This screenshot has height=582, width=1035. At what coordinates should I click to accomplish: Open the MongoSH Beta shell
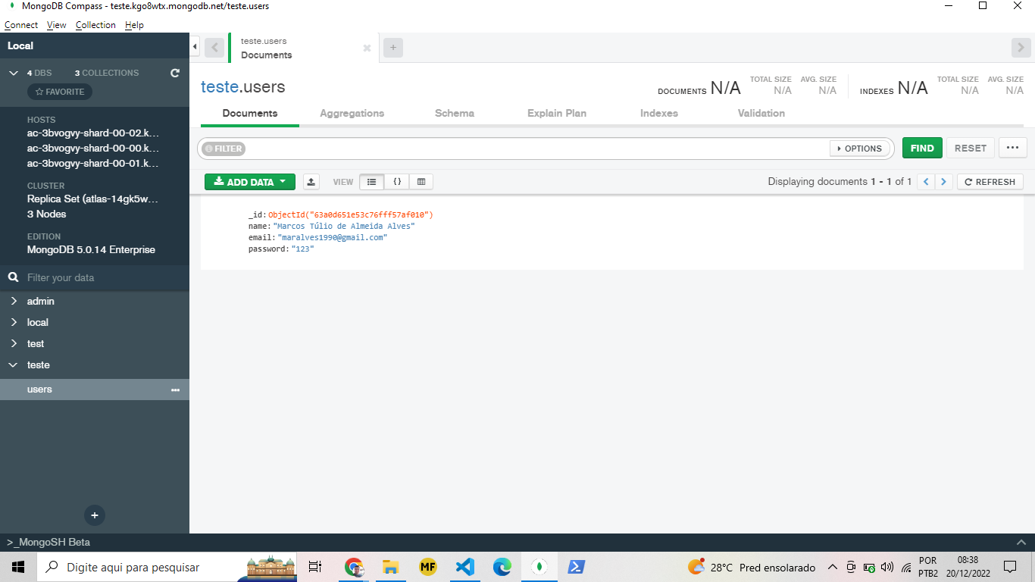point(48,543)
